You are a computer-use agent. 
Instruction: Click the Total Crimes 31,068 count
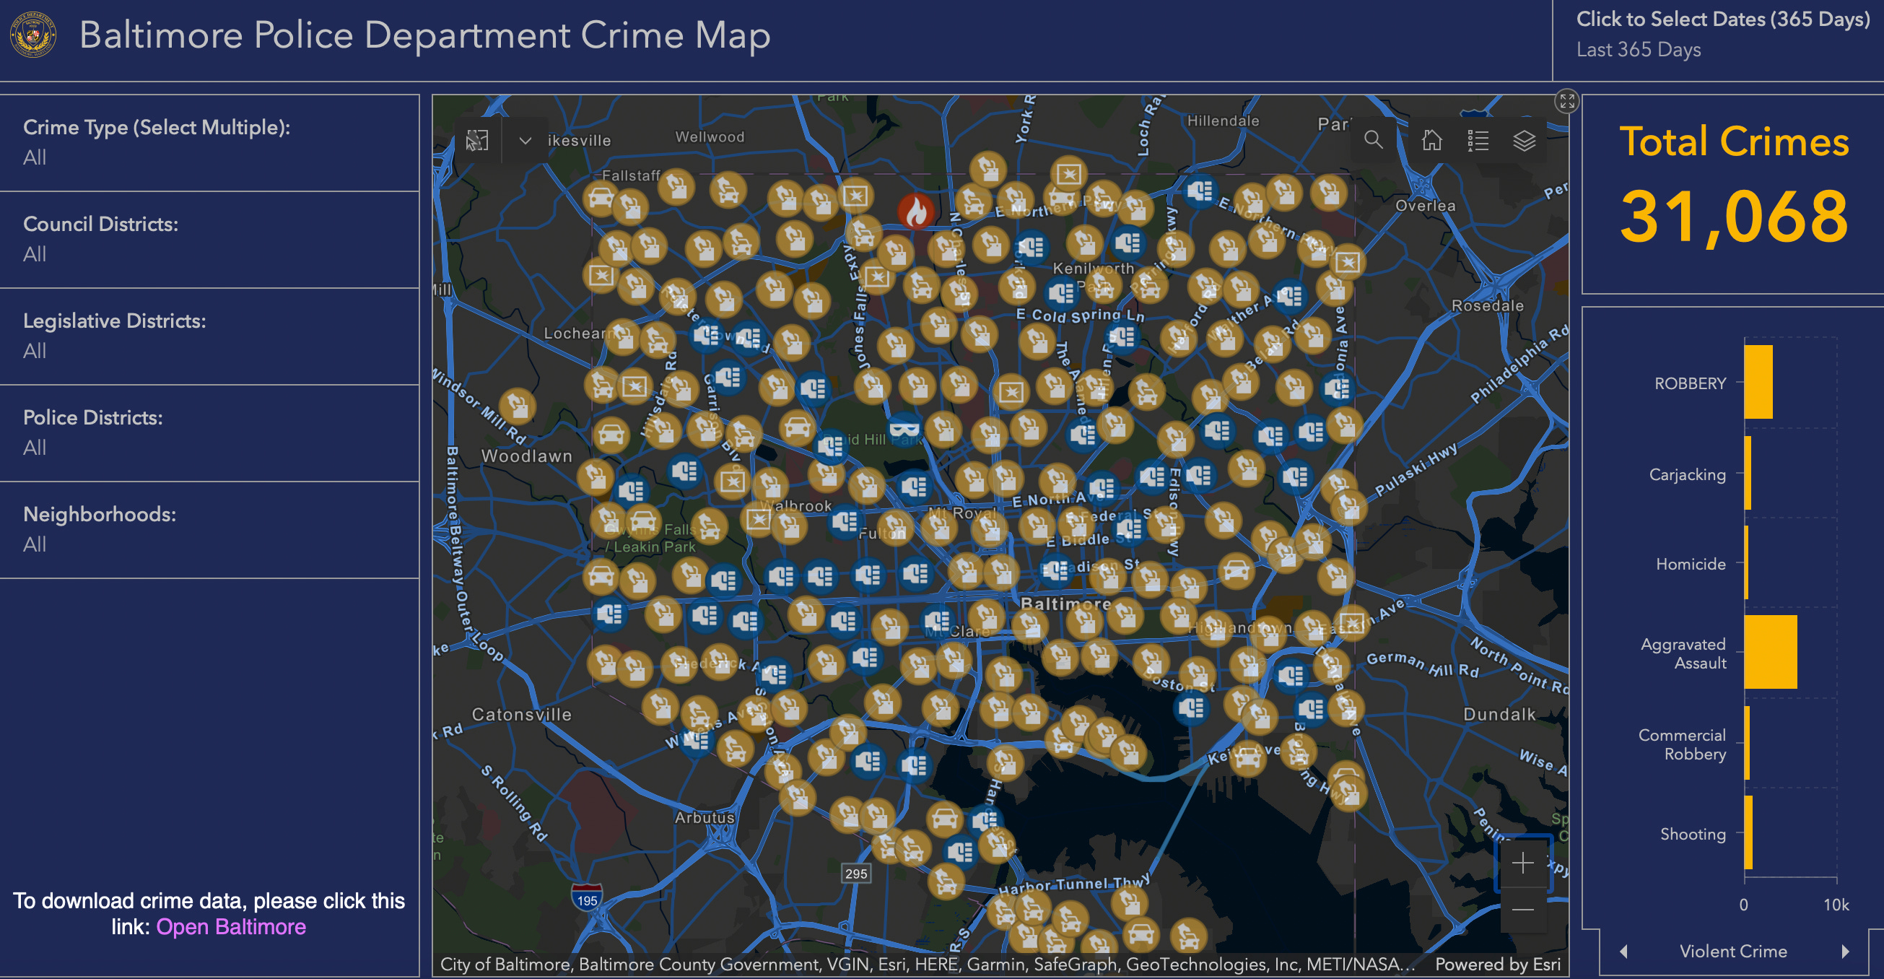(x=1734, y=217)
